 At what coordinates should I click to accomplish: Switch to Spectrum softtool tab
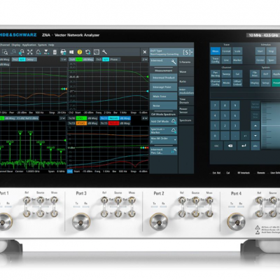[185, 120]
